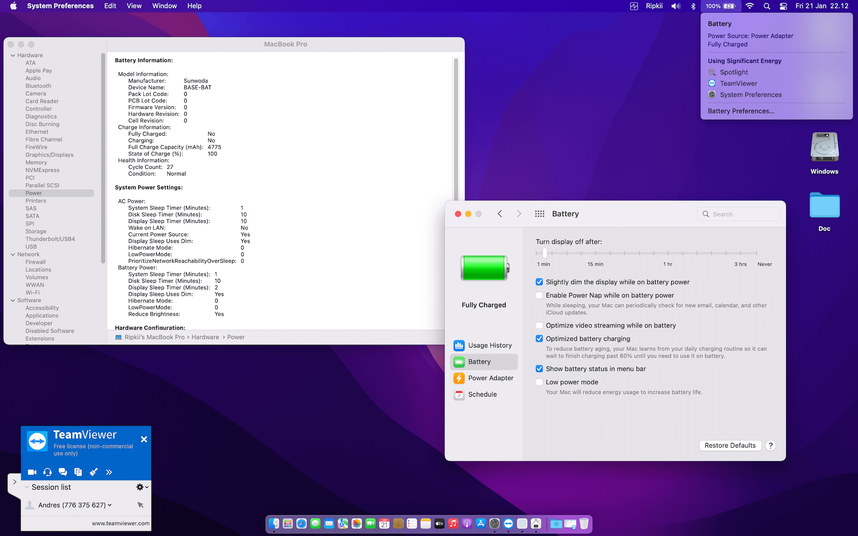Start video in the TeamViewer panel

tap(32, 472)
